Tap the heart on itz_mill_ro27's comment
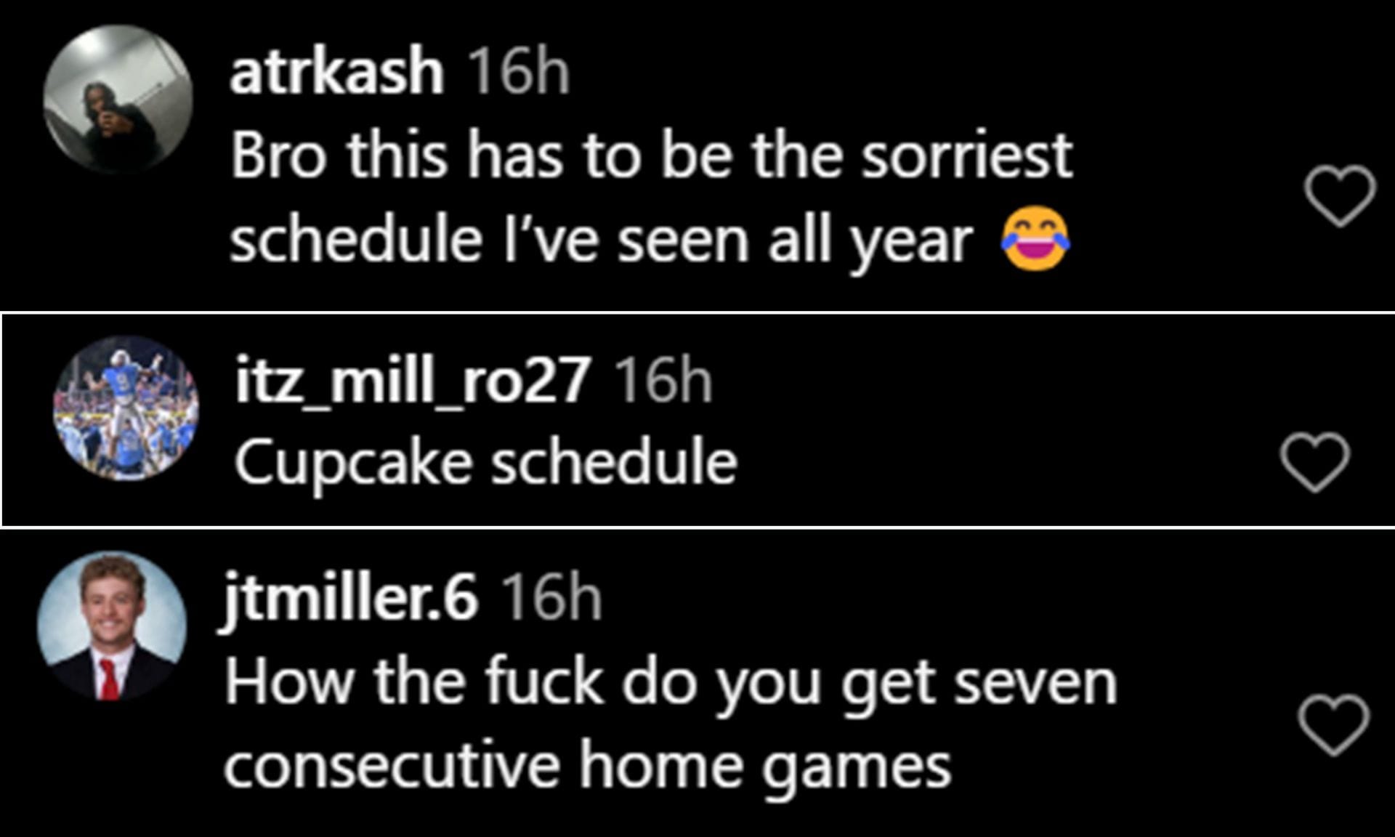The width and height of the screenshot is (1395, 837). pyautogui.click(x=1314, y=462)
